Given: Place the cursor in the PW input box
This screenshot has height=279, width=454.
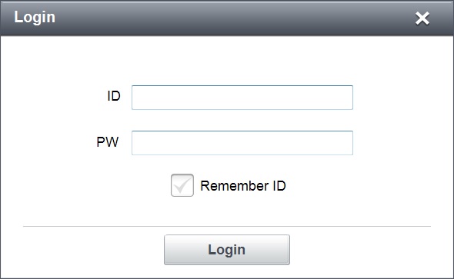Looking at the screenshot, I should tap(242, 143).
